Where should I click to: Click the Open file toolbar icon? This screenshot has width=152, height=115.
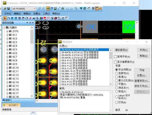point(5,9)
